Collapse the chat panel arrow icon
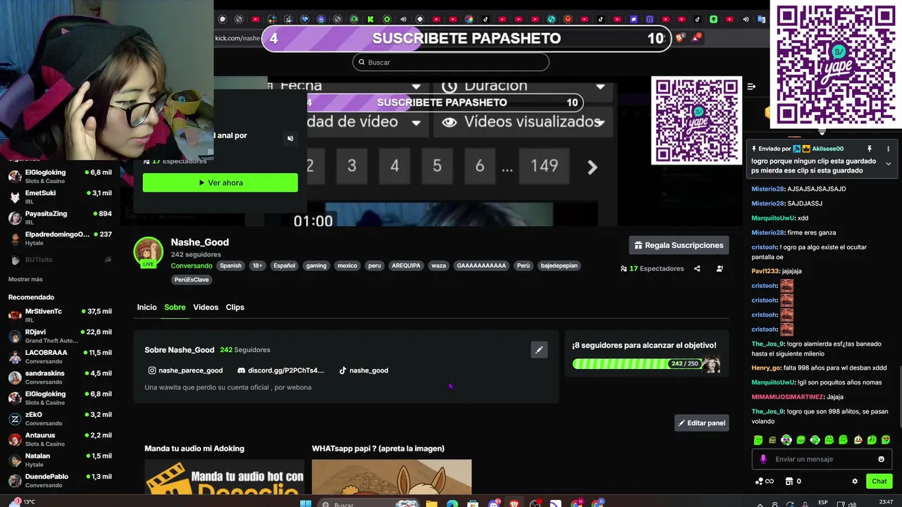902x507 pixels. point(751,87)
